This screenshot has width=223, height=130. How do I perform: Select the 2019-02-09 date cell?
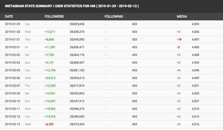13,93
